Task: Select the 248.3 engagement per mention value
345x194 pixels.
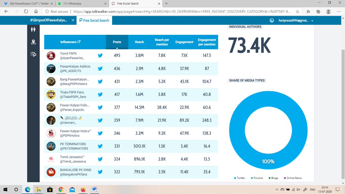Action: click(207, 120)
